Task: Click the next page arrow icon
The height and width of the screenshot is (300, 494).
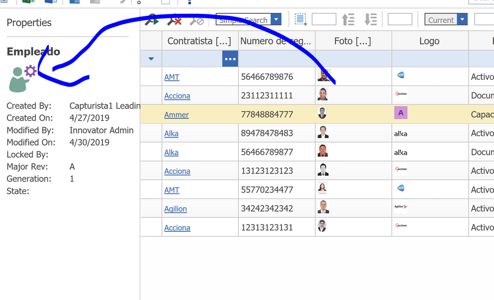Action: coord(370,20)
